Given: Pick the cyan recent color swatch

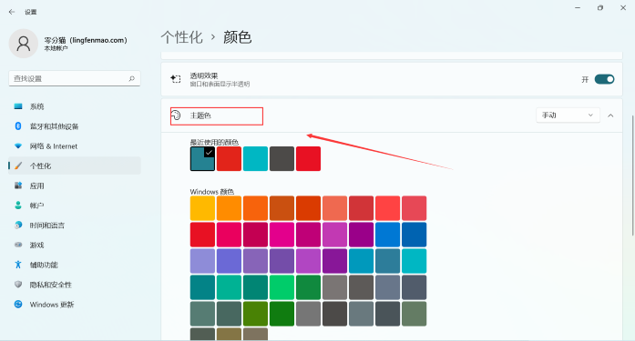Looking at the screenshot, I should (255, 159).
